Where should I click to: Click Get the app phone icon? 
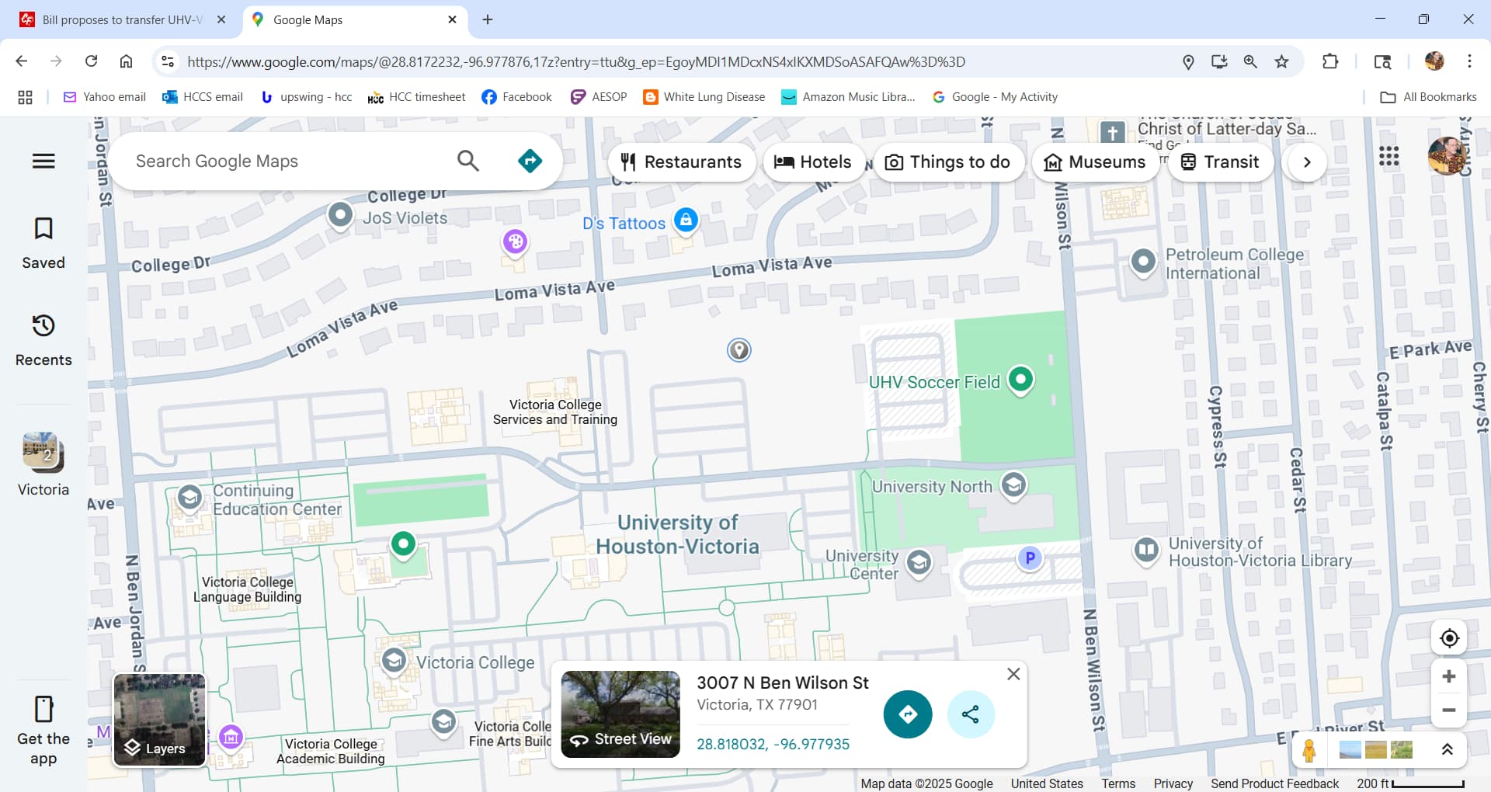[43, 709]
